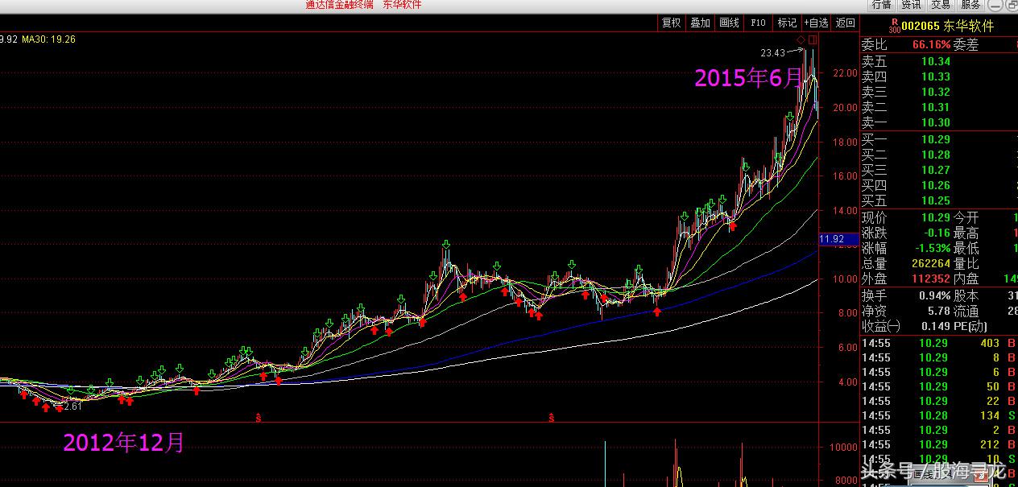The height and width of the screenshot is (487, 1018).
Task: Click the 总量 value 262264
Action: pos(931,263)
